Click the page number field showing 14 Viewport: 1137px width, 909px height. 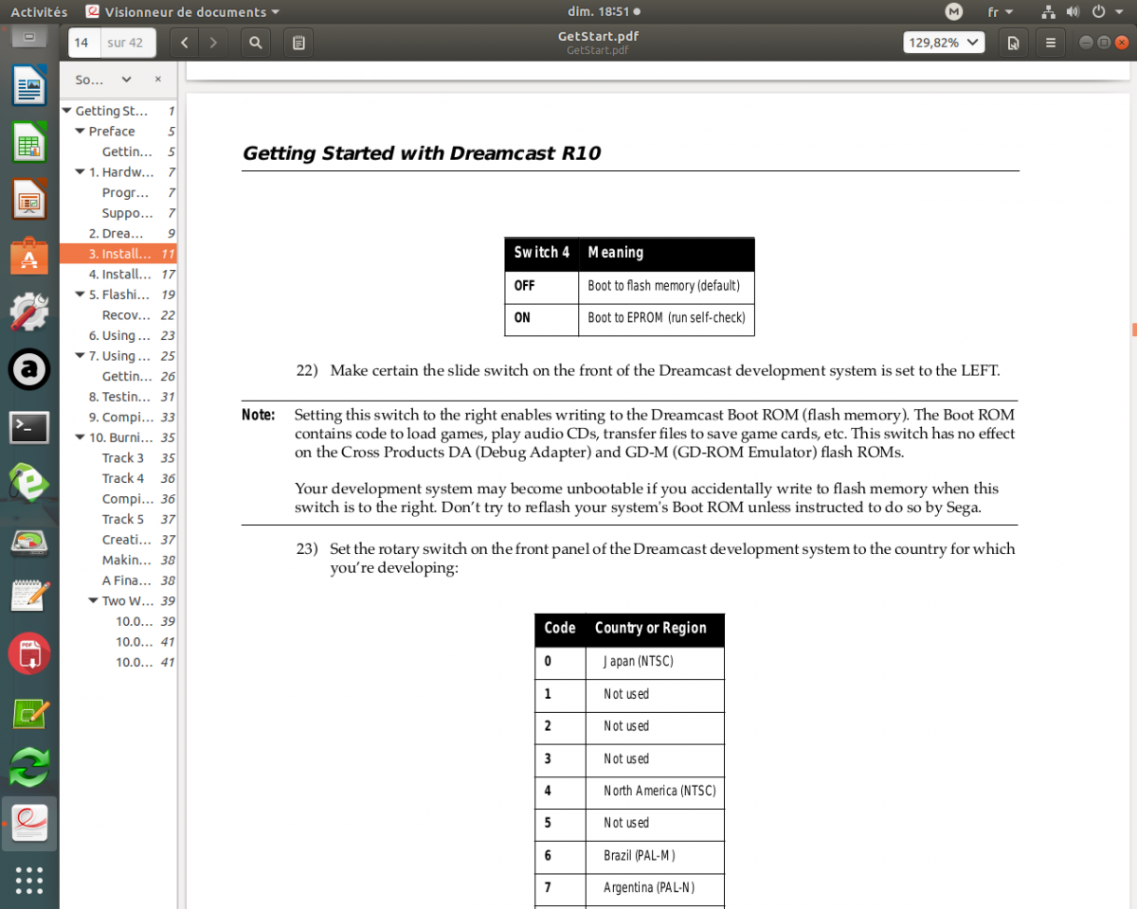tap(83, 43)
